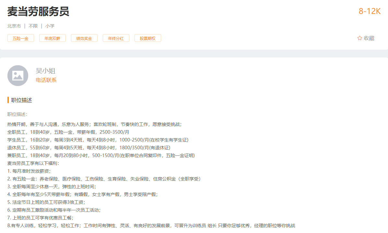The width and height of the screenshot is (388, 233).
Task: Click the 绩效奖金 benefit tag
Action: (84, 38)
